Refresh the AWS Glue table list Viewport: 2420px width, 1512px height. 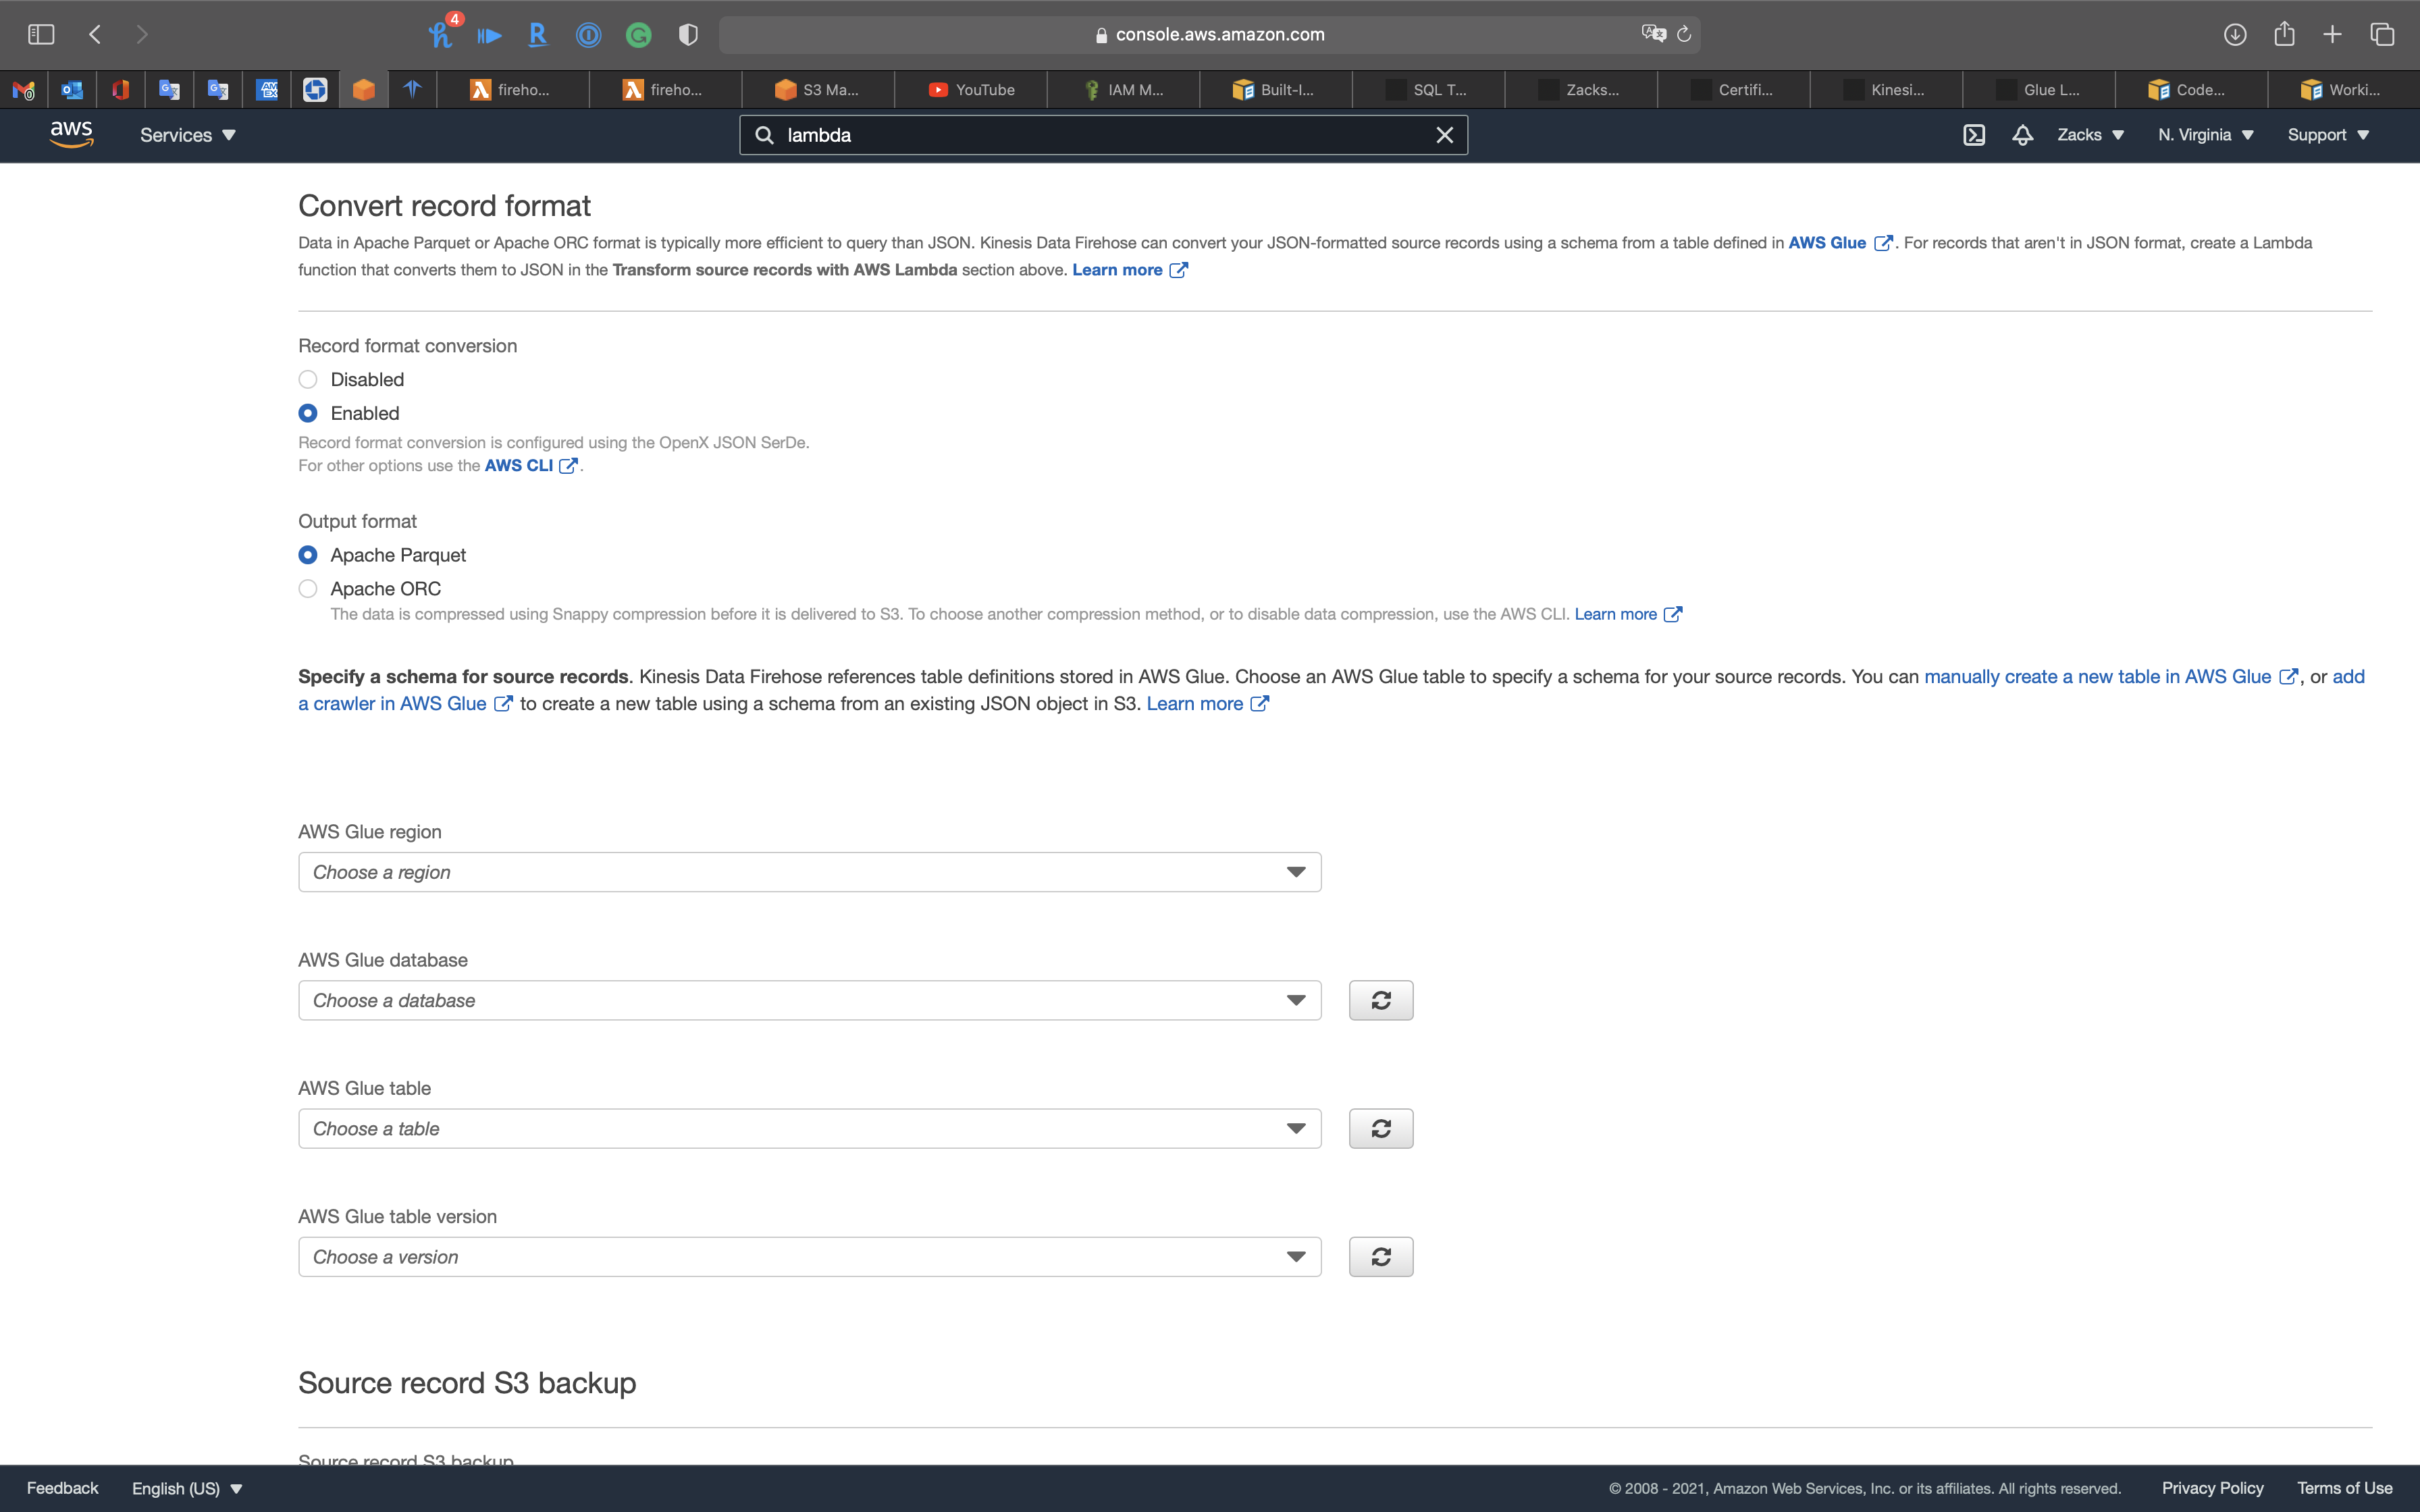click(x=1380, y=1128)
